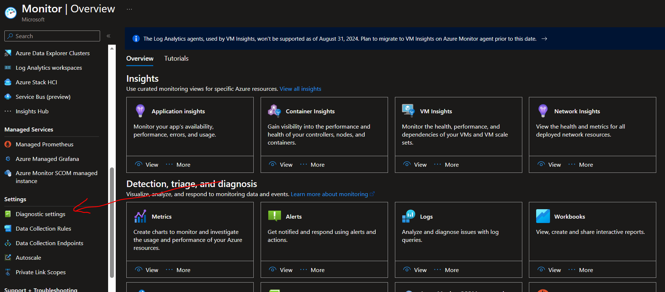
Task: View the Workbooks card
Action: 550,270
